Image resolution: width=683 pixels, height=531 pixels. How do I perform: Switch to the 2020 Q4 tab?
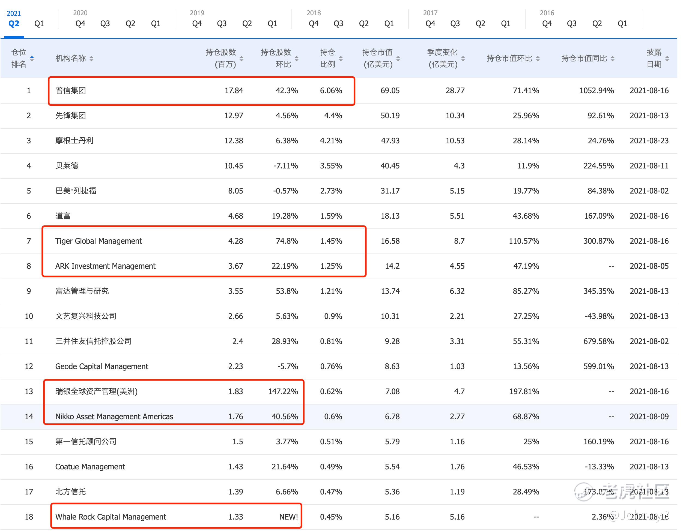coord(80,23)
